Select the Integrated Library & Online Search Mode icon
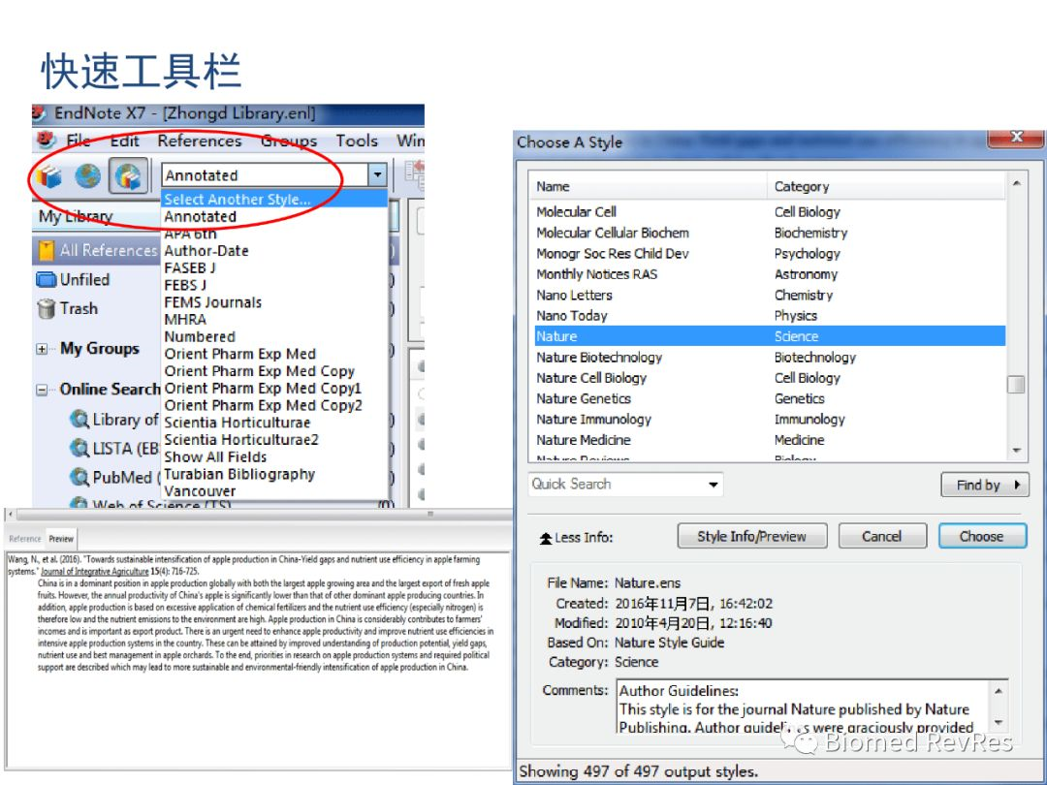Image resolution: width=1047 pixels, height=785 pixels. pyautogui.click(x=128, y=176)
